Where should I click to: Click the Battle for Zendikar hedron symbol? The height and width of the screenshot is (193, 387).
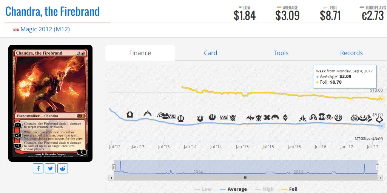285,118
